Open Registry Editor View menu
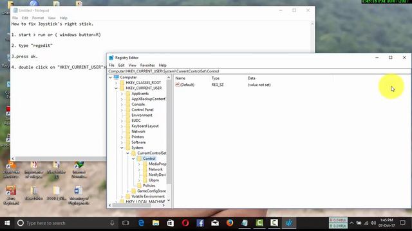 pos(132,65)
